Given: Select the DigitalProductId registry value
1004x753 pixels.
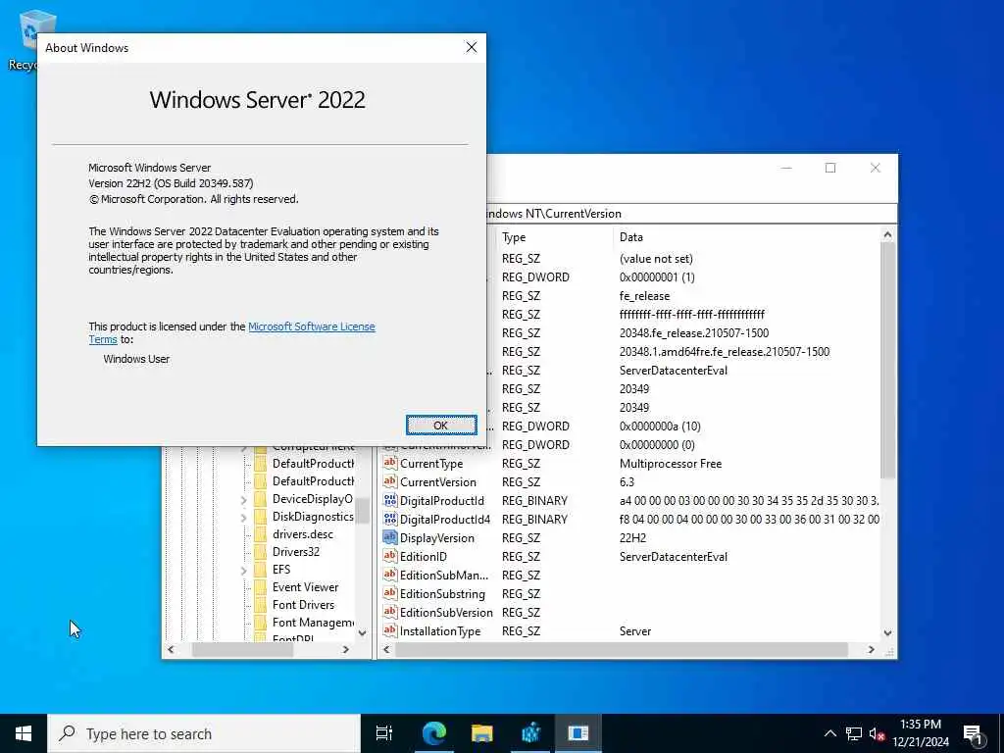Looking at the screenshot, I should point(442,501).
